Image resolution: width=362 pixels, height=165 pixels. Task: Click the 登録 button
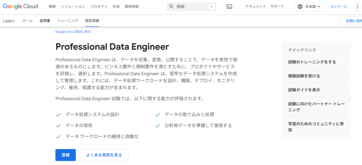pyautogui.click(x=65, y=155)
